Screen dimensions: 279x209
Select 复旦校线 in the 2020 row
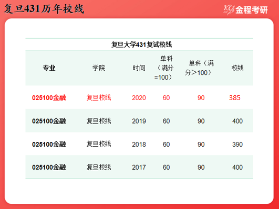(99, 98)
